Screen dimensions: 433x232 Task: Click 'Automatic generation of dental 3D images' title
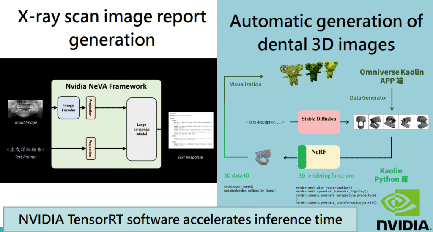(x=326, y=33)
